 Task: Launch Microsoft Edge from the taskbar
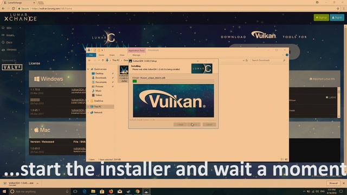85,191
